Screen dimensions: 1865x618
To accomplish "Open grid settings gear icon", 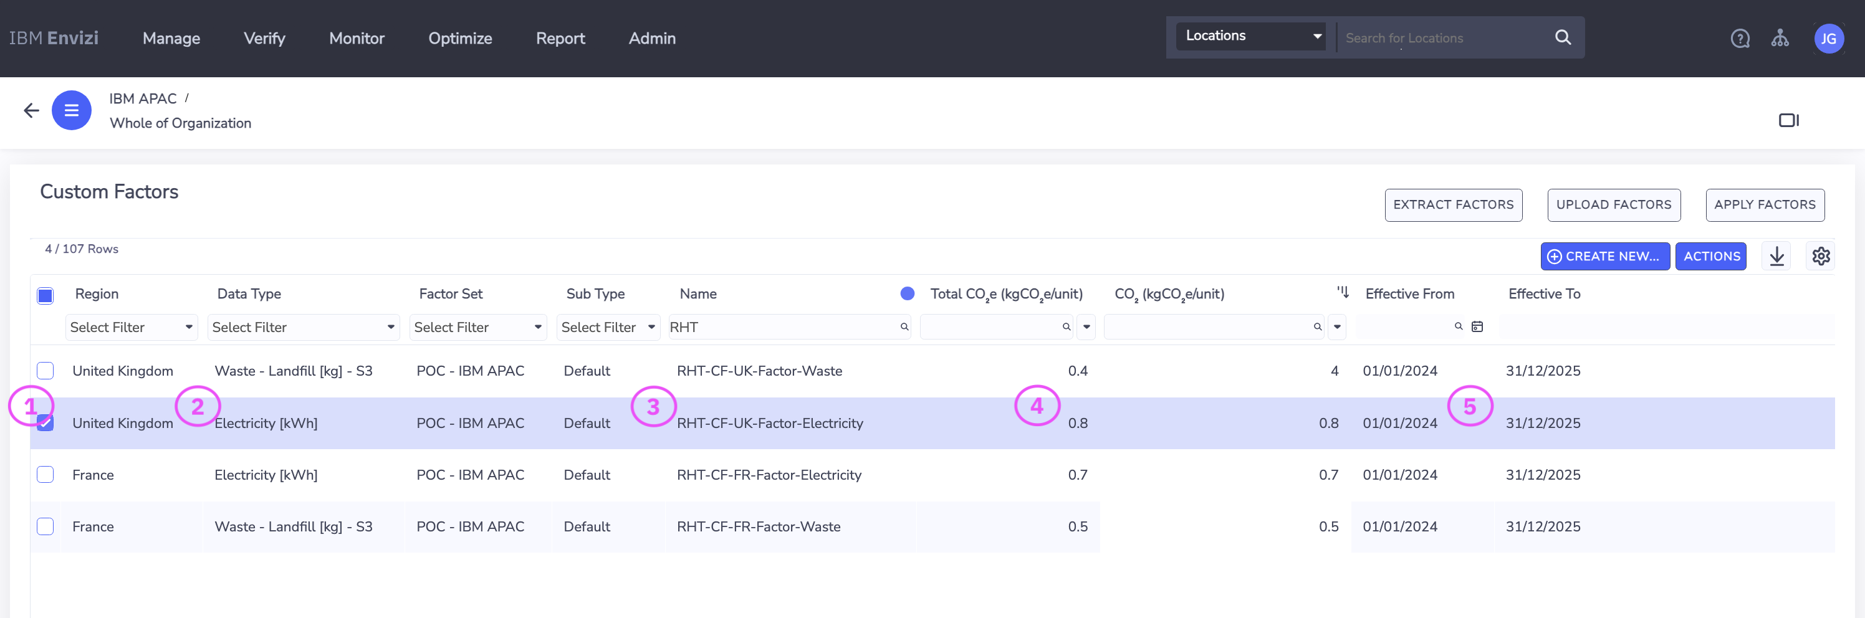I will pyautogui.click(x=1820, y=256).
